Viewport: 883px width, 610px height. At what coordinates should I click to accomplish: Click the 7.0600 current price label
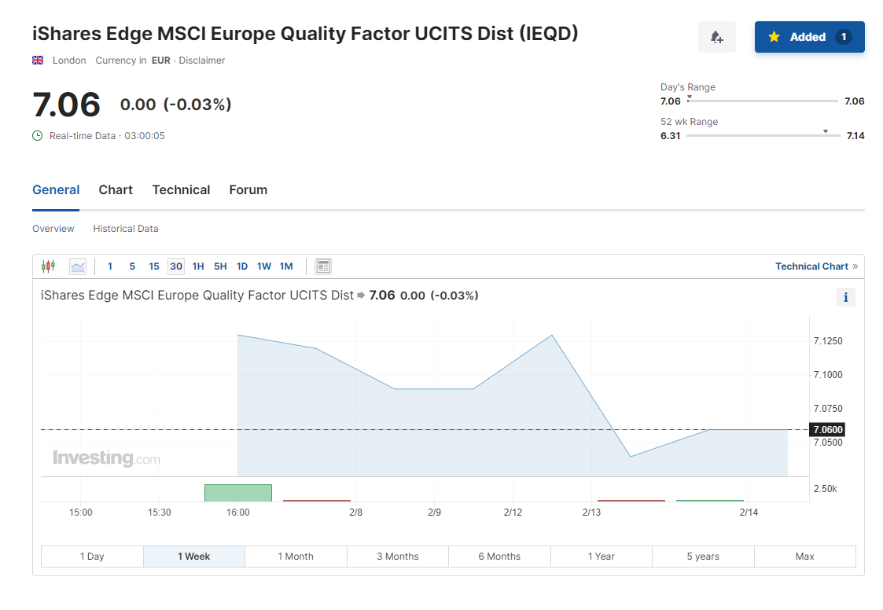tap(827, 430)
